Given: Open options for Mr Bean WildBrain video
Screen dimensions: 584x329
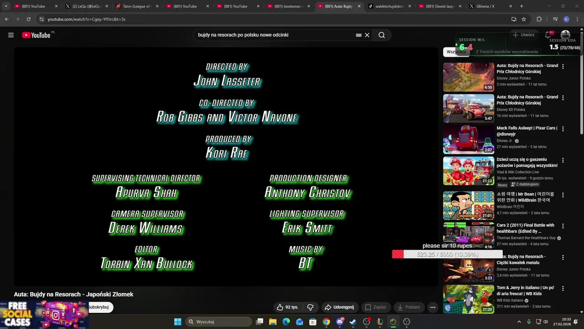Looking at the screenshot, I should [x=563, y=195].
